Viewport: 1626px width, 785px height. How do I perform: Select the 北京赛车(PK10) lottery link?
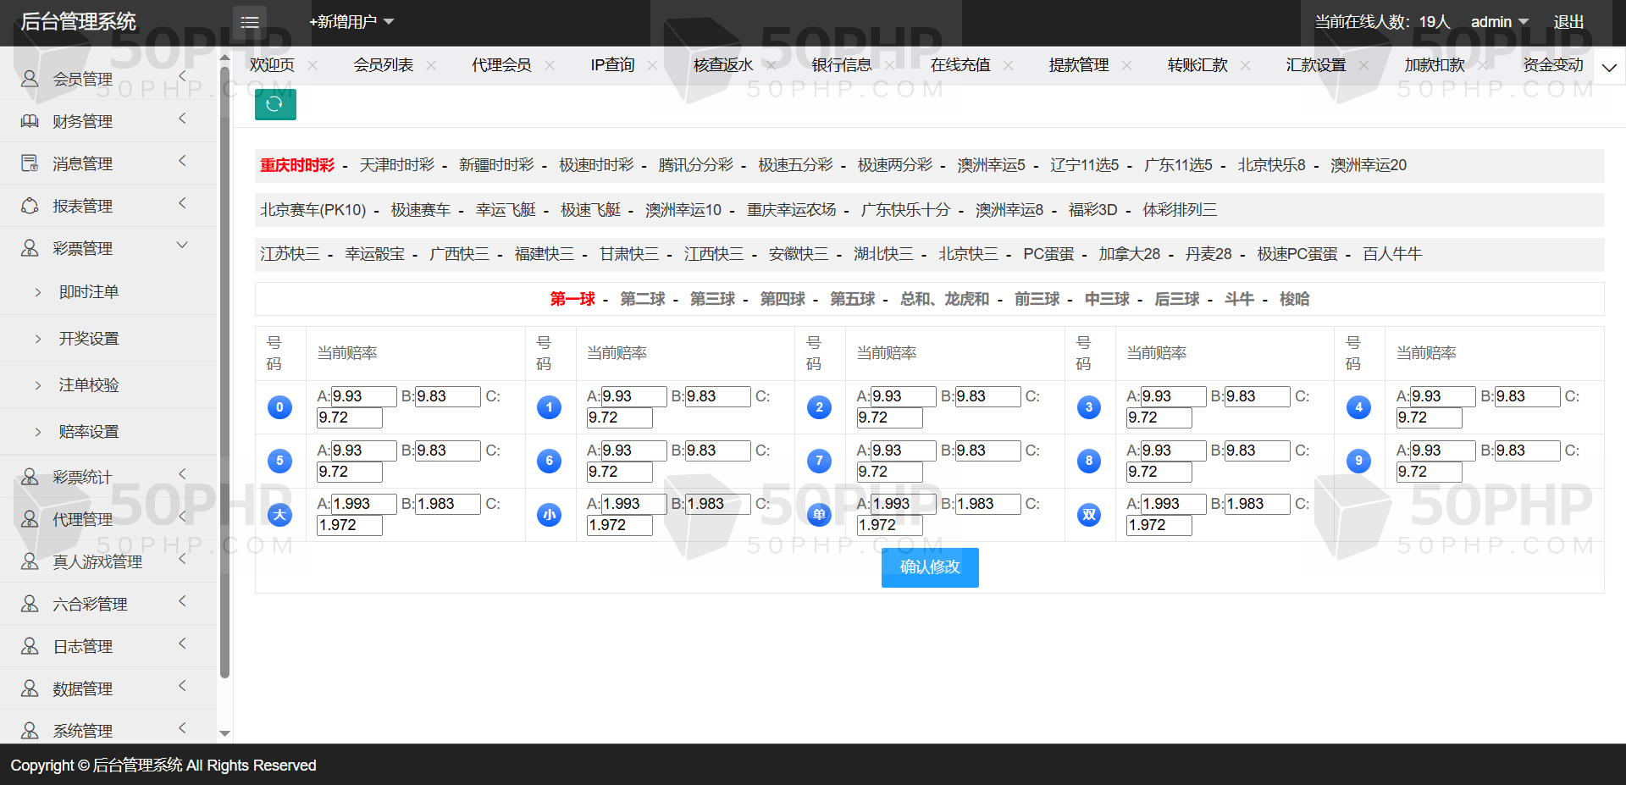pyautogui.click(x=312, y=210)
